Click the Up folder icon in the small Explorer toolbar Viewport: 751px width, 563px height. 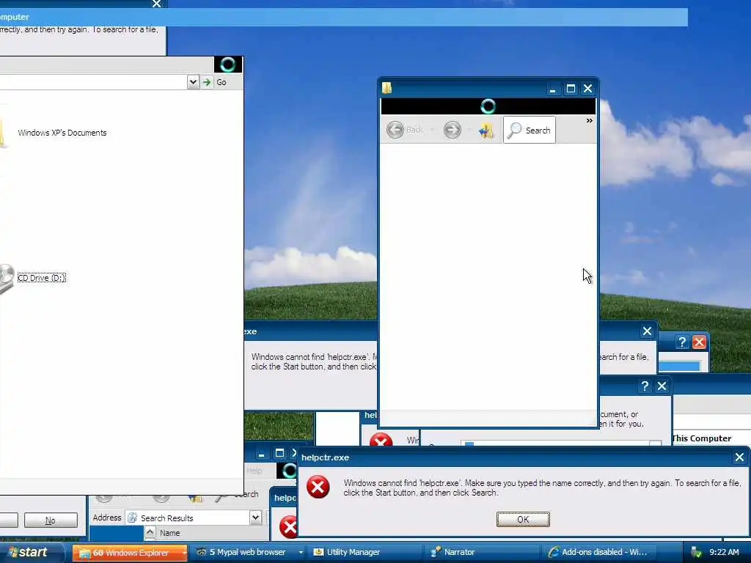tap(486, 130)
